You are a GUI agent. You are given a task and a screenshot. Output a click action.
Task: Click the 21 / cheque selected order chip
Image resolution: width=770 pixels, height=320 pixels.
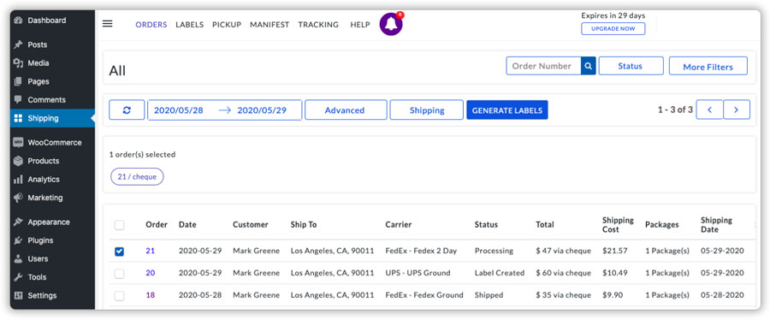(137, 177)
